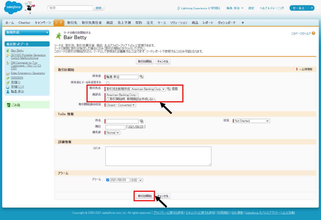Focus the global search field
Viewport: 321px width, 220px height.
[x=70, y=8]
